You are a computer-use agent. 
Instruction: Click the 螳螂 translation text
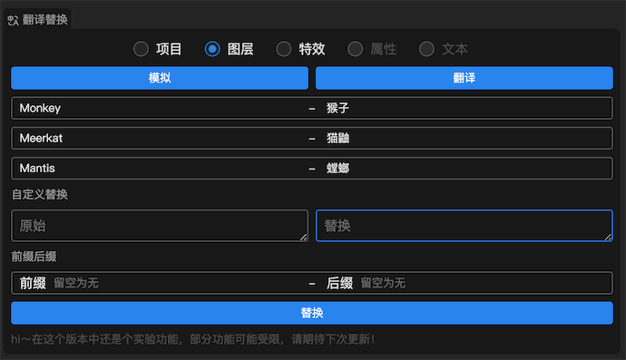click(x=337, y=168)
